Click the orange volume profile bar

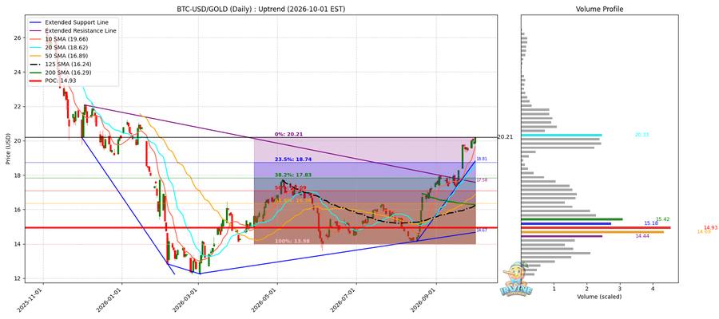pyautogui.click(x=593, y=232)
